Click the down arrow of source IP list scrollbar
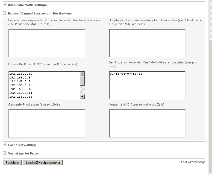Screen dimensions: 212x175 82,97
